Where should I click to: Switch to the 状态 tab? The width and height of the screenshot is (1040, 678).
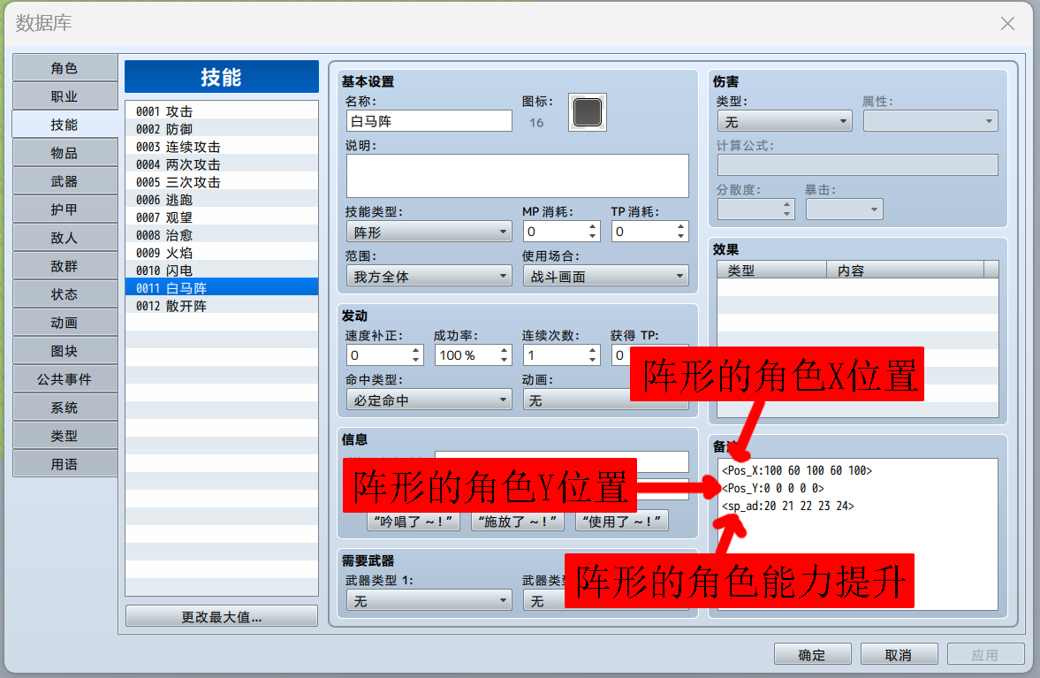tap(65, 293)
